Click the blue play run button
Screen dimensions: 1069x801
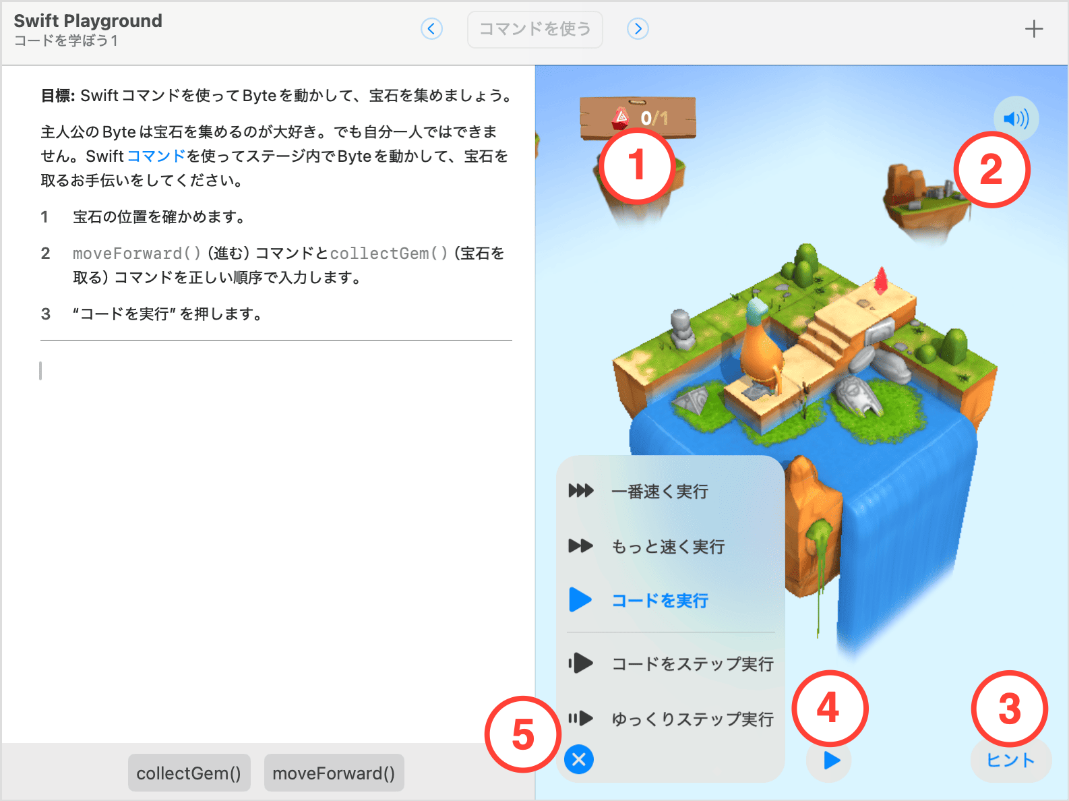(x=829, y=761)
